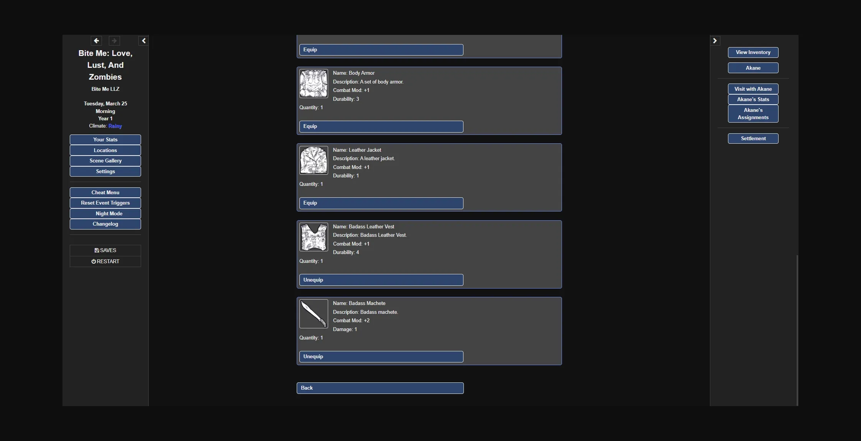Open Akane's Assignments
Image resolution: width=861 pixels, height=441 pixels.
(x=753, y=113)
